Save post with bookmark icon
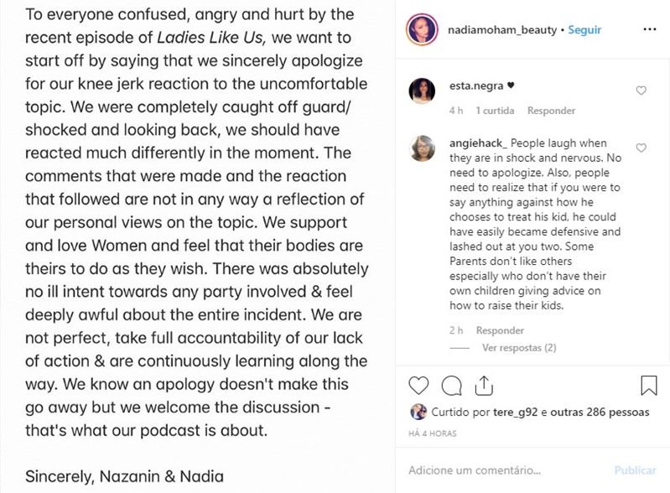Image resolution: width=670 pixels, height=493 pixels. pyautogui.click(x=649, y=386)
